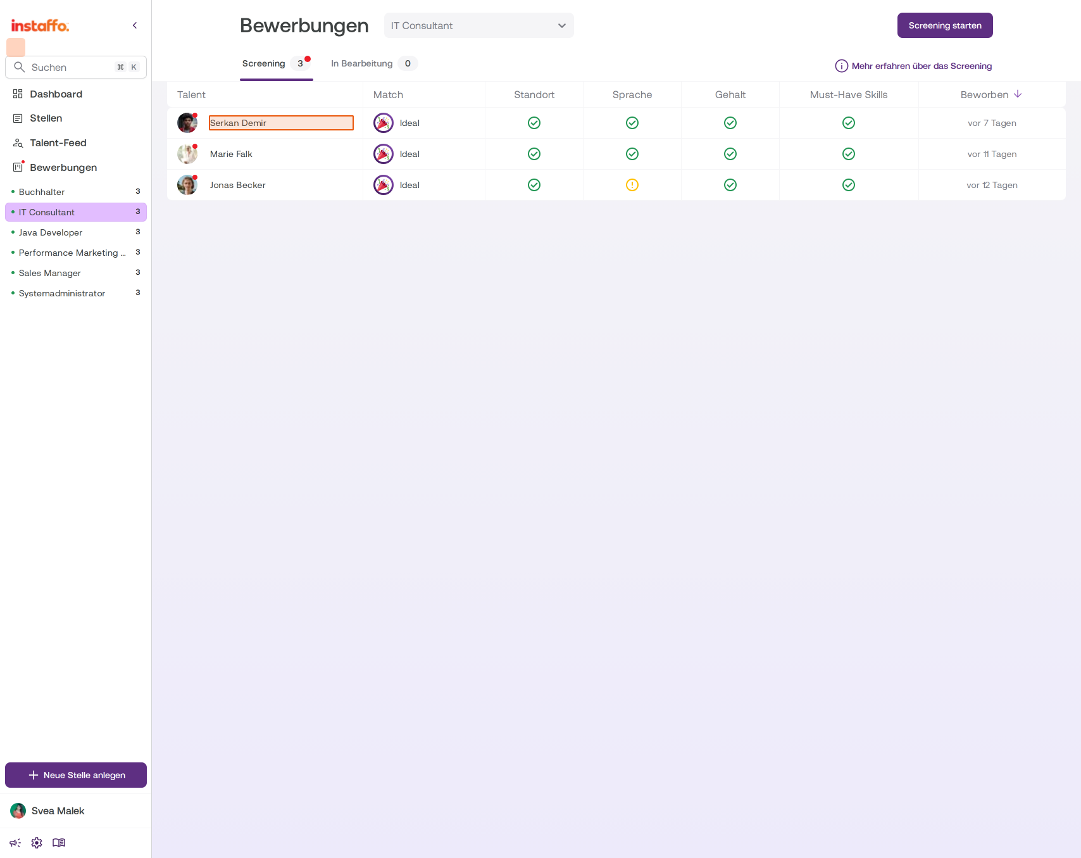Click Neue Stelle anlegen button

point(76,775)
